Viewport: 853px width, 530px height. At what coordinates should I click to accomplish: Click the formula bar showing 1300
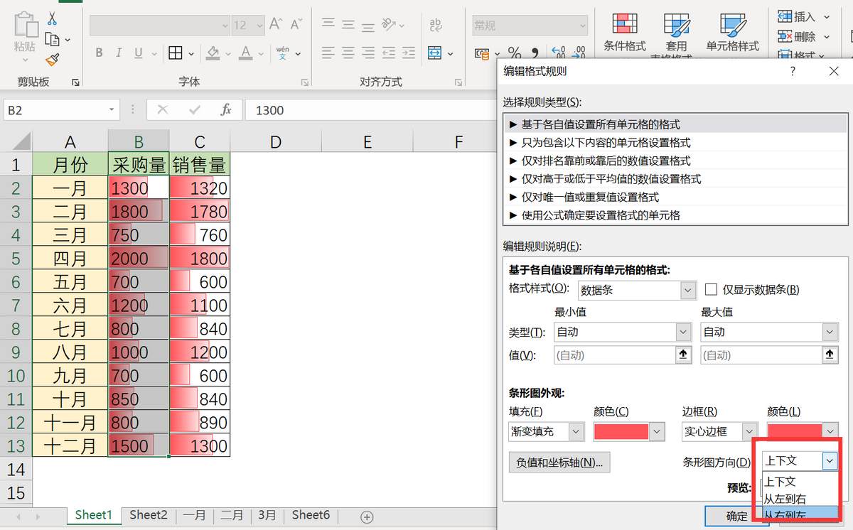[370, 110]
